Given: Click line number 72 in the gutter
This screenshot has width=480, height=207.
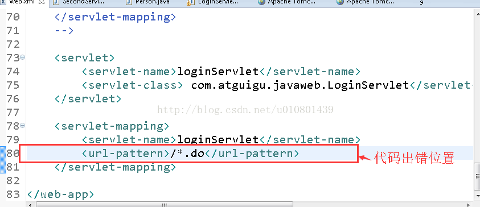Looking at the screenshot, I should 13,44.
